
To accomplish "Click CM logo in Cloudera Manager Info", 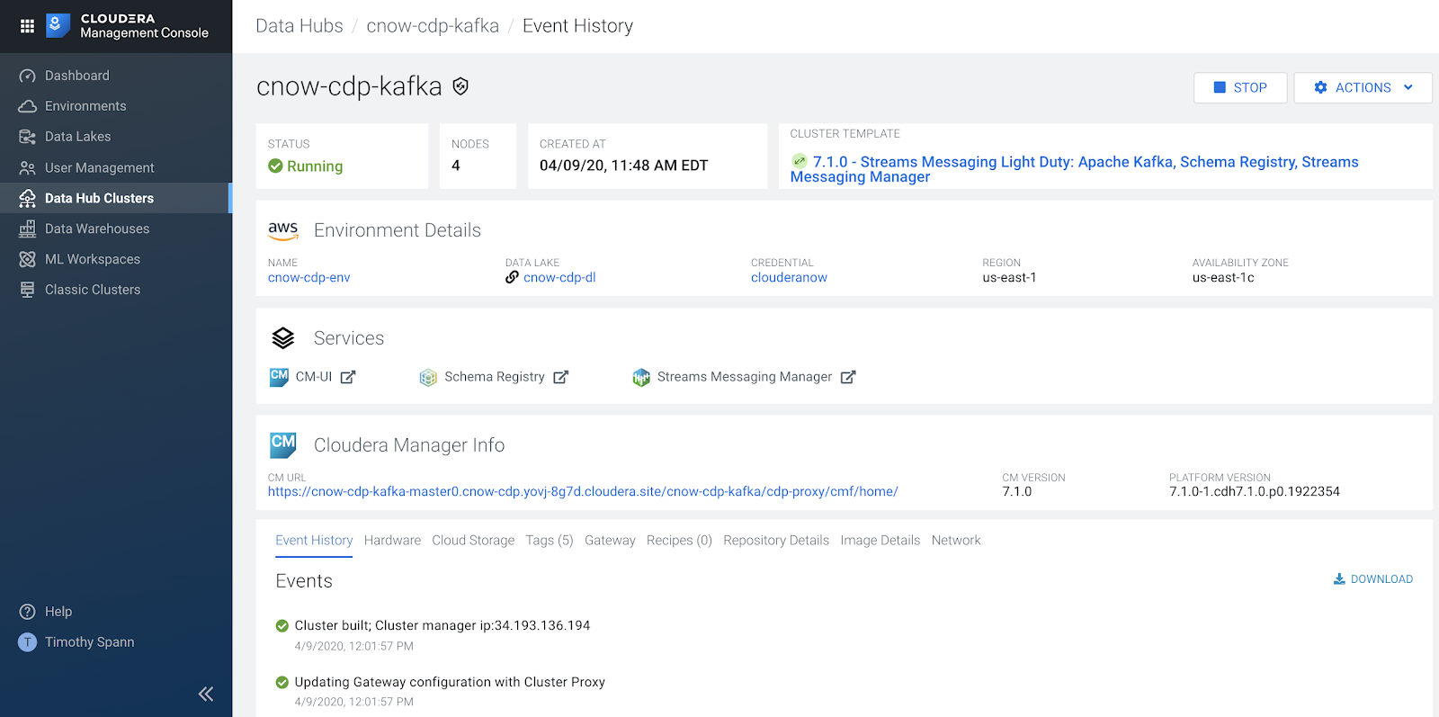I will (x=283, y=445).
